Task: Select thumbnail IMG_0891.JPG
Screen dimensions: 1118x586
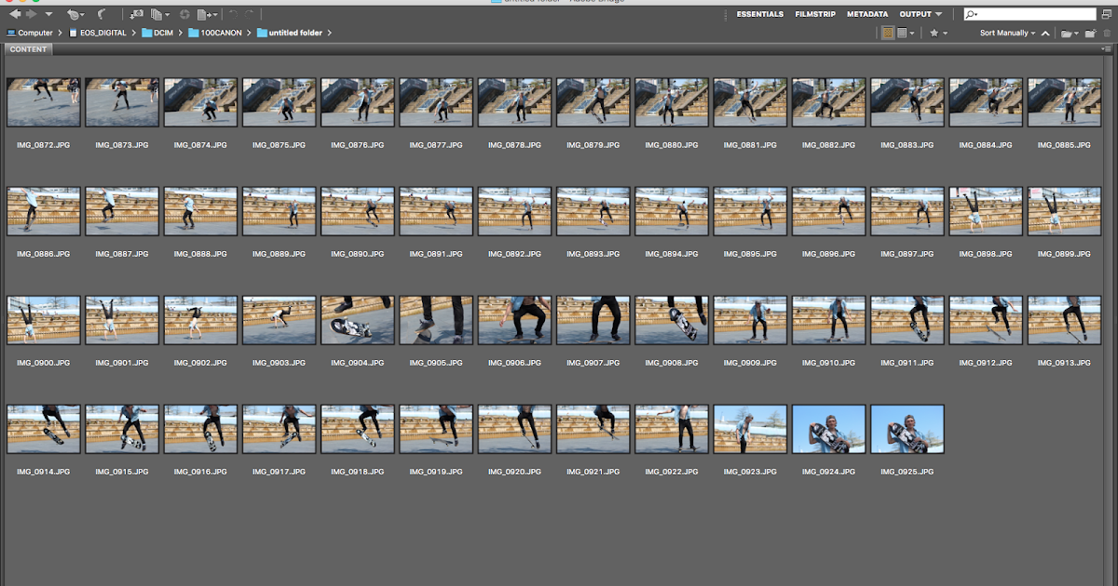Action: click(x=436, y=211)
